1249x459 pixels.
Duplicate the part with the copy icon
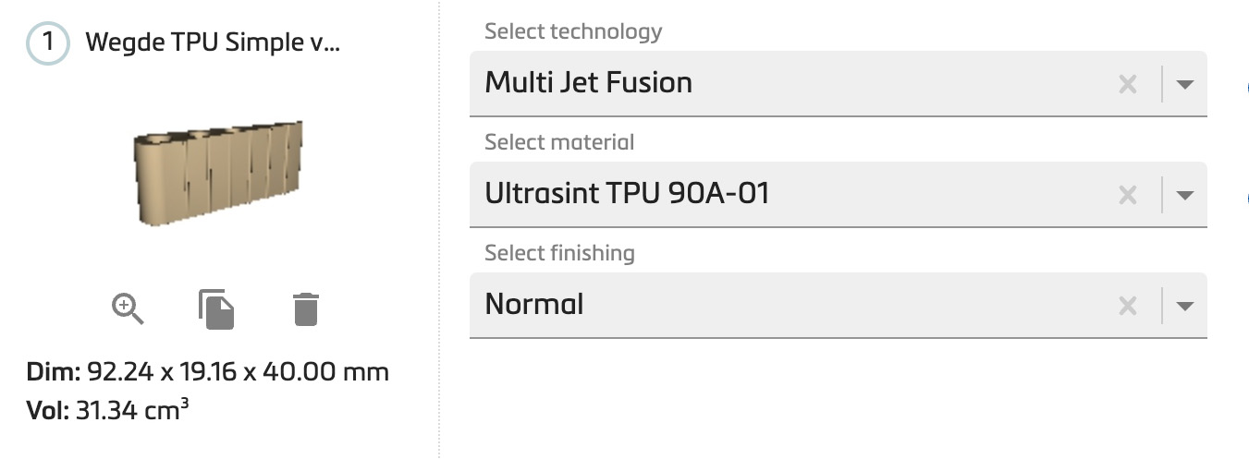216,308
